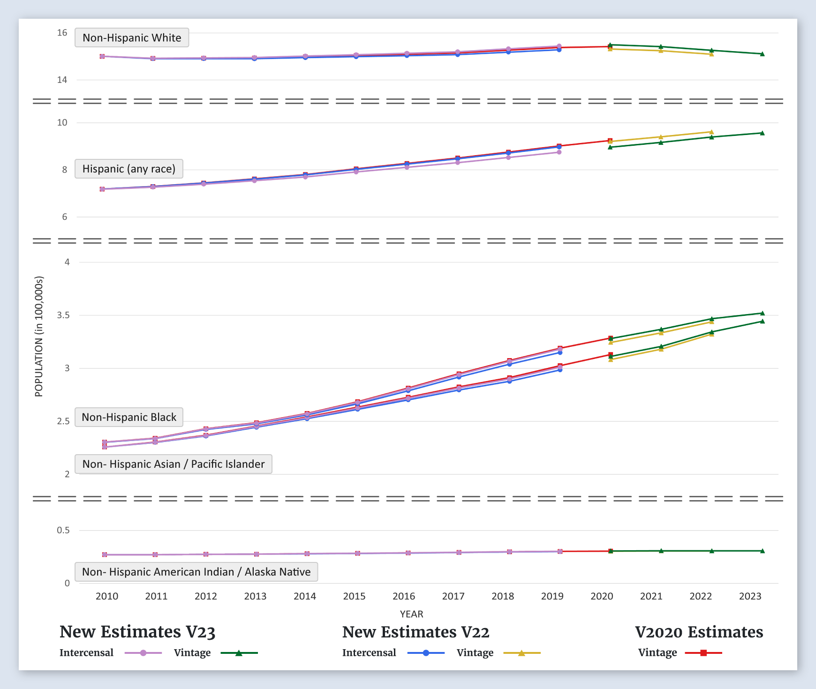Viewport: 816px width, 689px height.
Task: Toggle the Intercensal series under New Estimates V22
Action: [x=369, y=653]
